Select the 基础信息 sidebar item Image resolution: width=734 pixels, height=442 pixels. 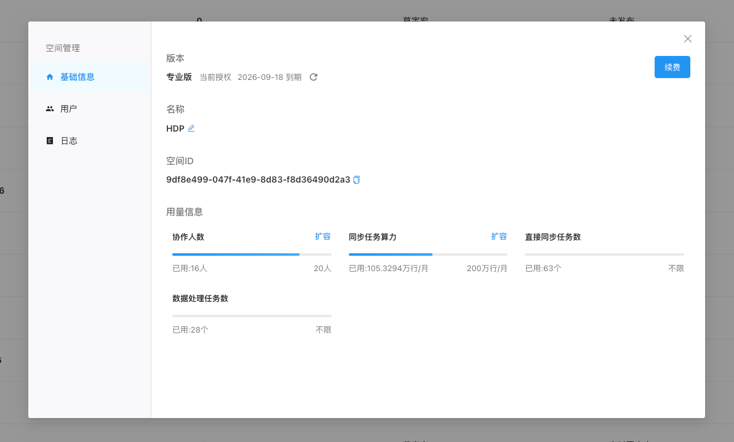pos(78,77)
